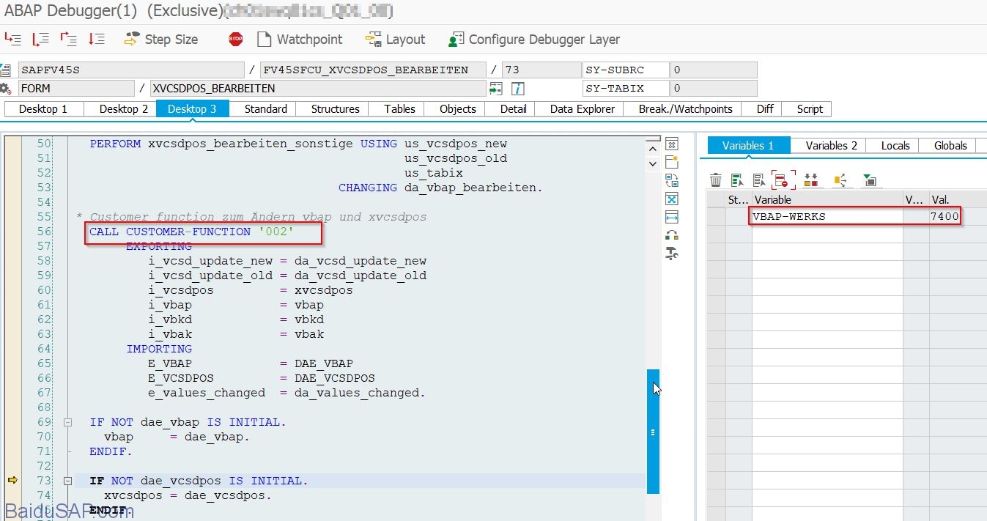Viewport: 987px width, 521px height.
Task: Click the gray deselect rows icon
Action: coord(760,180)
